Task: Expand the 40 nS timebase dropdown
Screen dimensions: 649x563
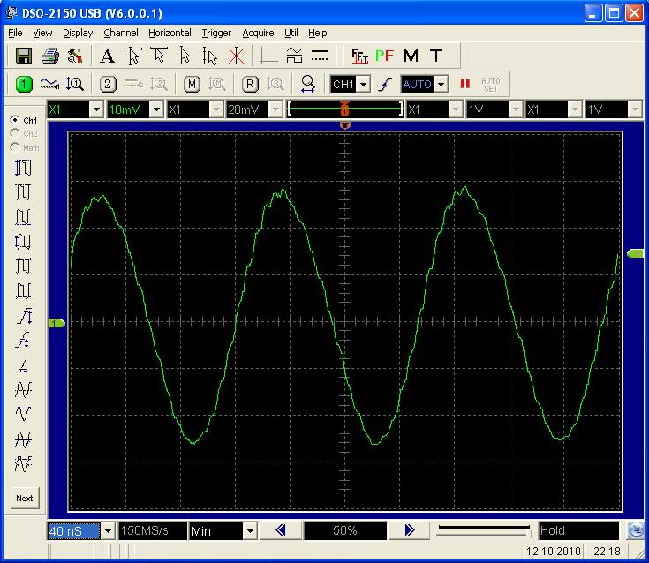Action: [x=109, y=531]
